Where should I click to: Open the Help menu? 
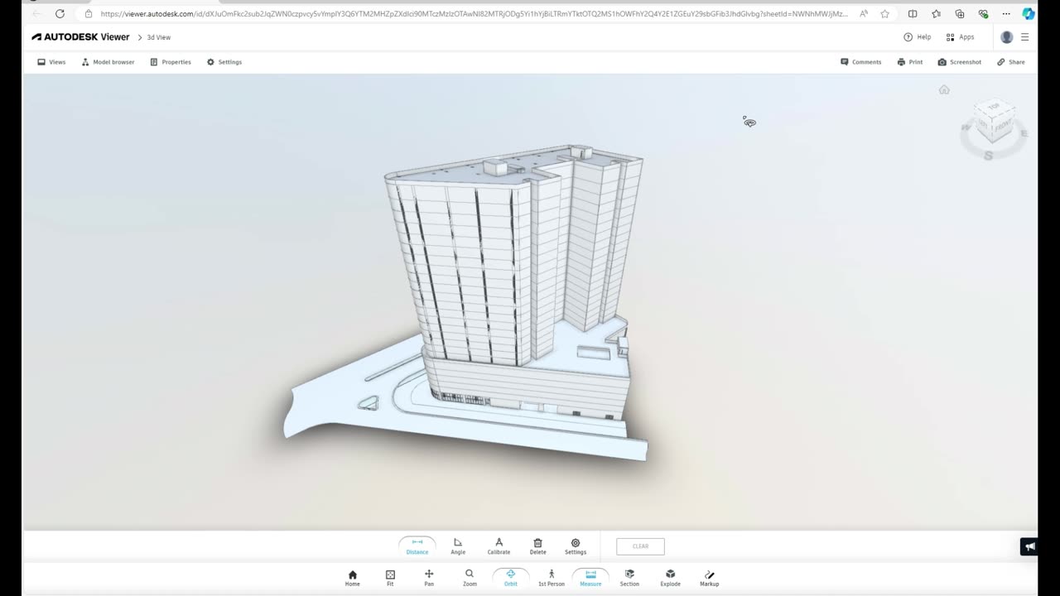coord(918,37)
